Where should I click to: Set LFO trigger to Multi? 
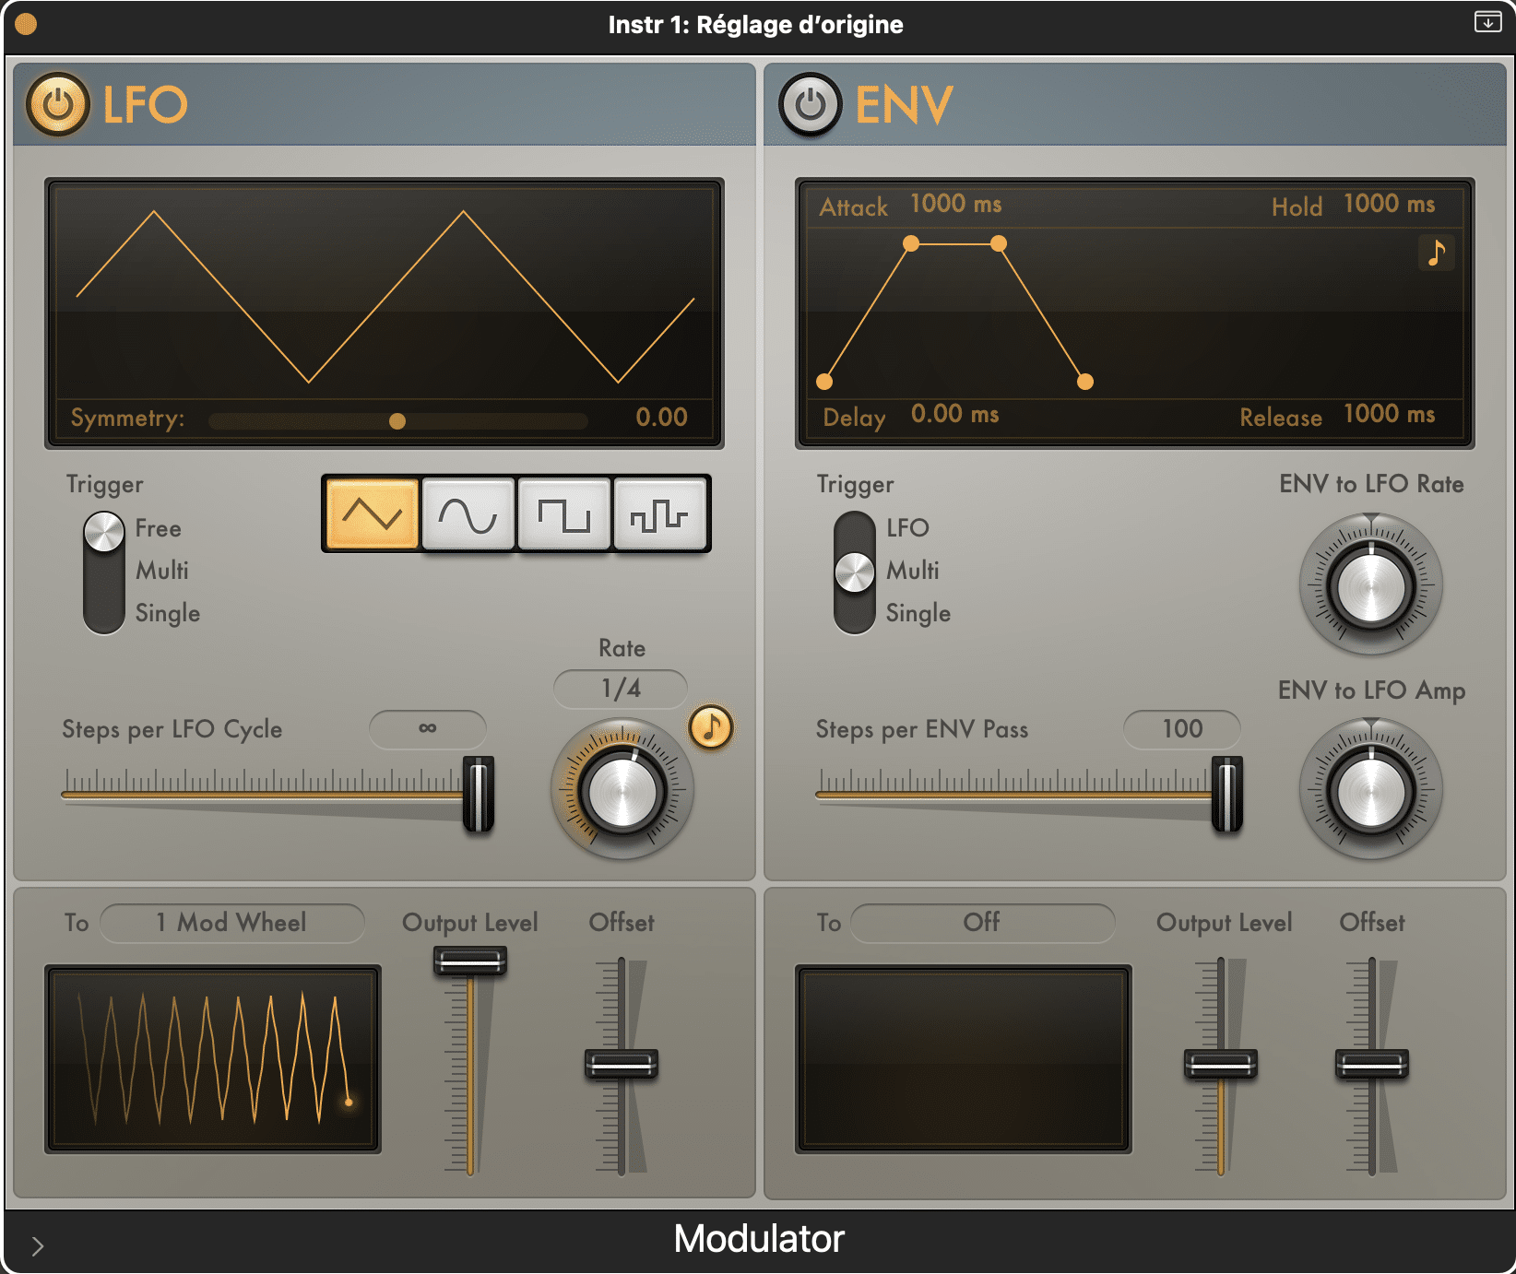pyautogui.click(x=161, y=571)
